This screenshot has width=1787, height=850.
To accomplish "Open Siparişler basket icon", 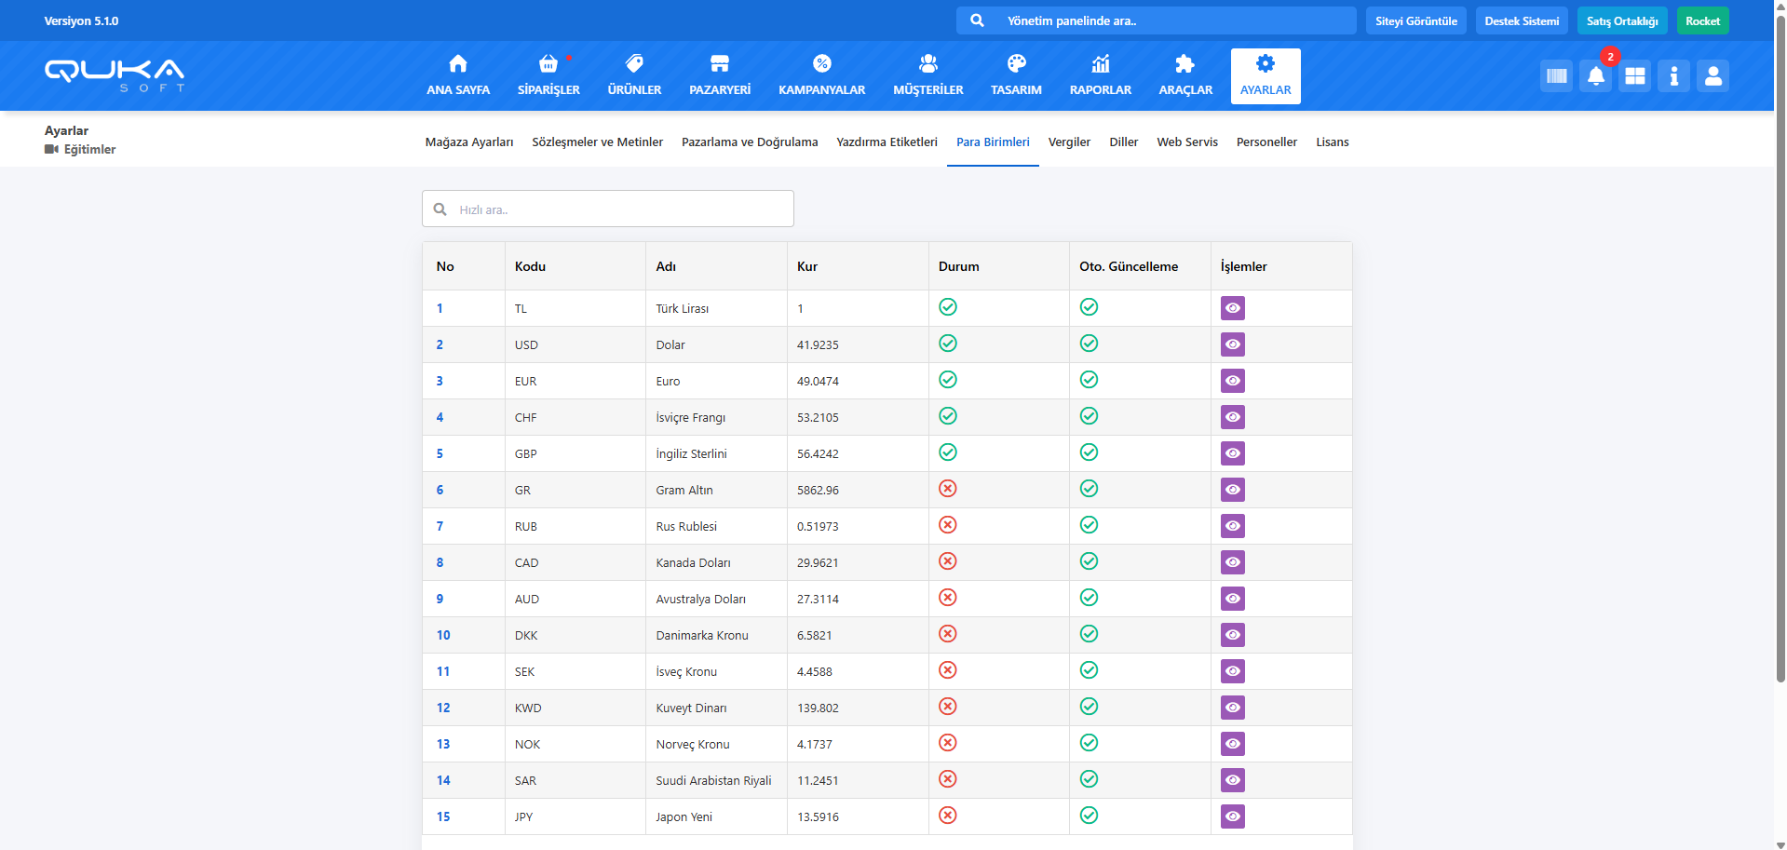I will click(548, 64).
